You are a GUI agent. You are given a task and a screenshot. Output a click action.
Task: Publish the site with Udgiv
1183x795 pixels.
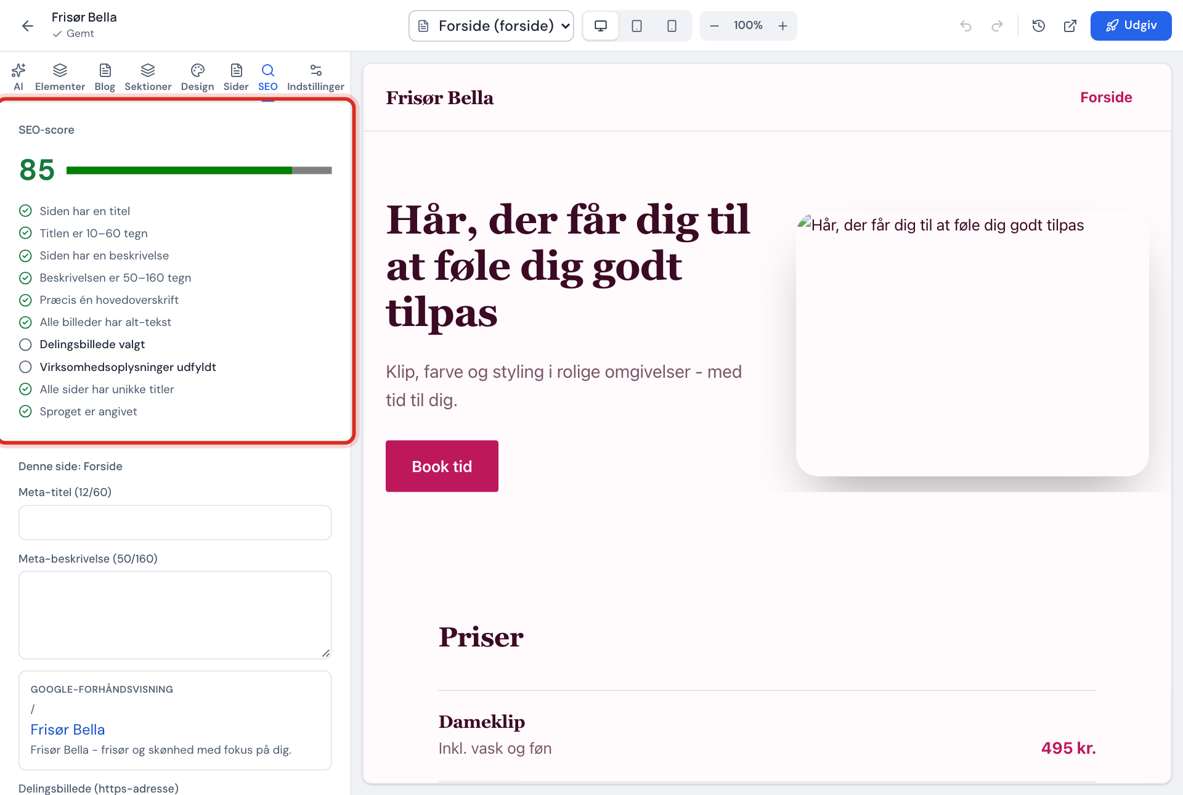tap(1131, 26)
